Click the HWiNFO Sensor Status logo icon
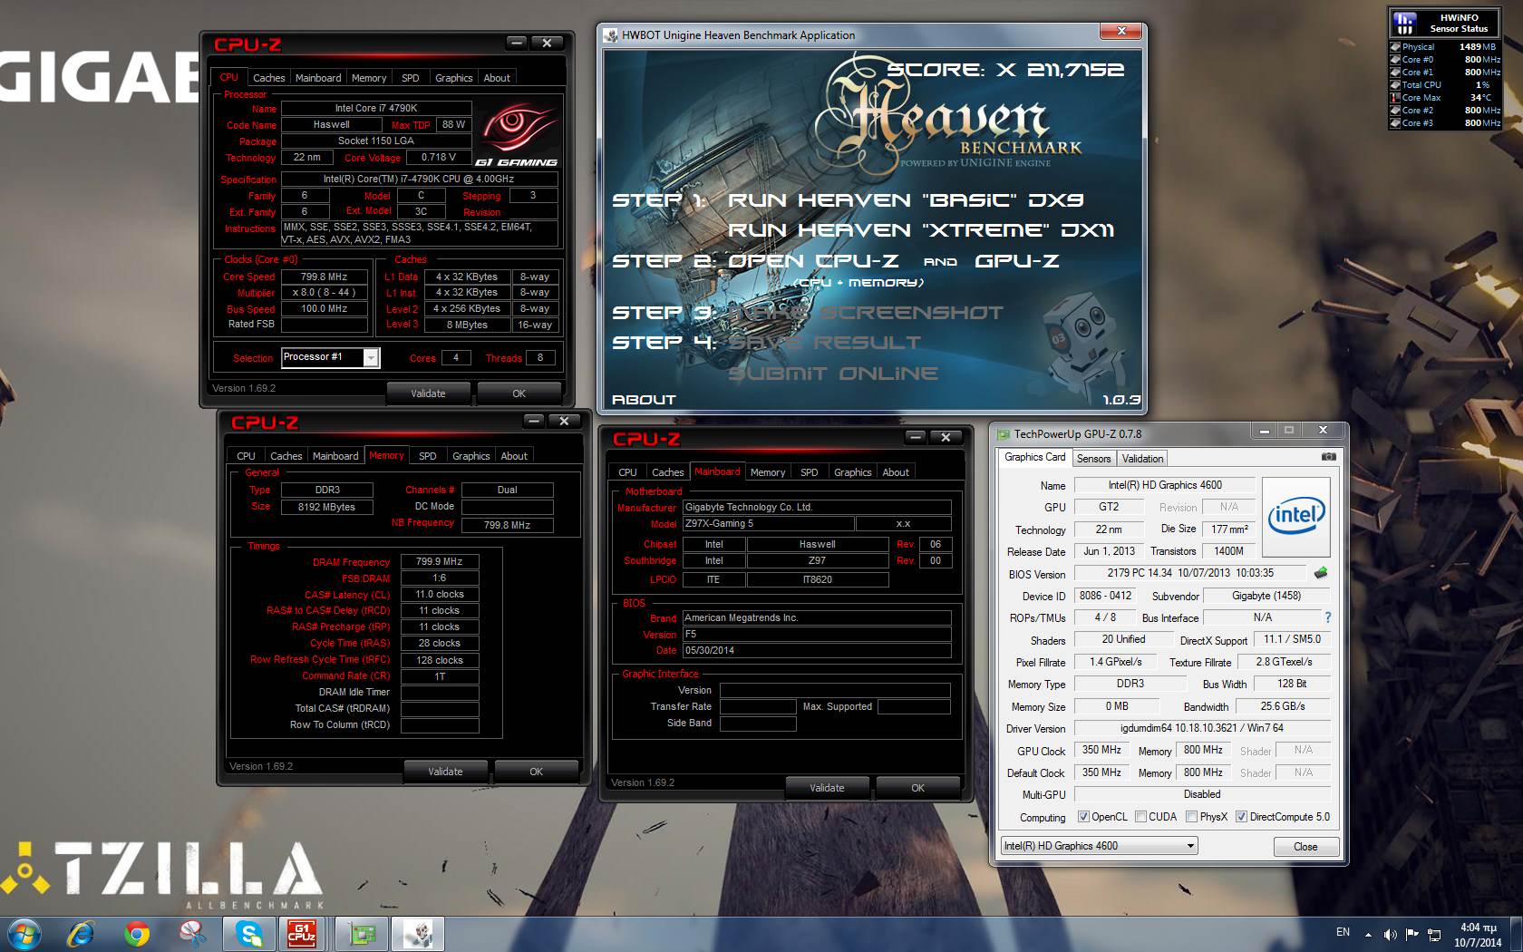The height and width of the screenshot is (952, 1523). click(x=1404, y=23)
